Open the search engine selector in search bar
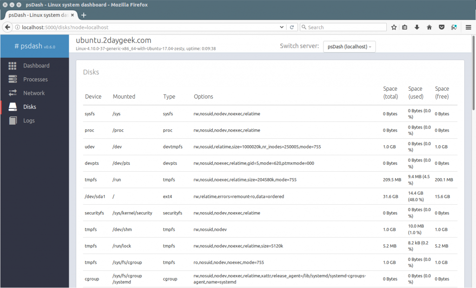Image resolution: width=476 pixels, height=288 pixels. tap(305, 27)
